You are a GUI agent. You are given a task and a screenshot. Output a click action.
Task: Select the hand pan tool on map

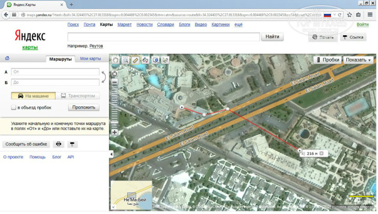click(x=116, y=60)
